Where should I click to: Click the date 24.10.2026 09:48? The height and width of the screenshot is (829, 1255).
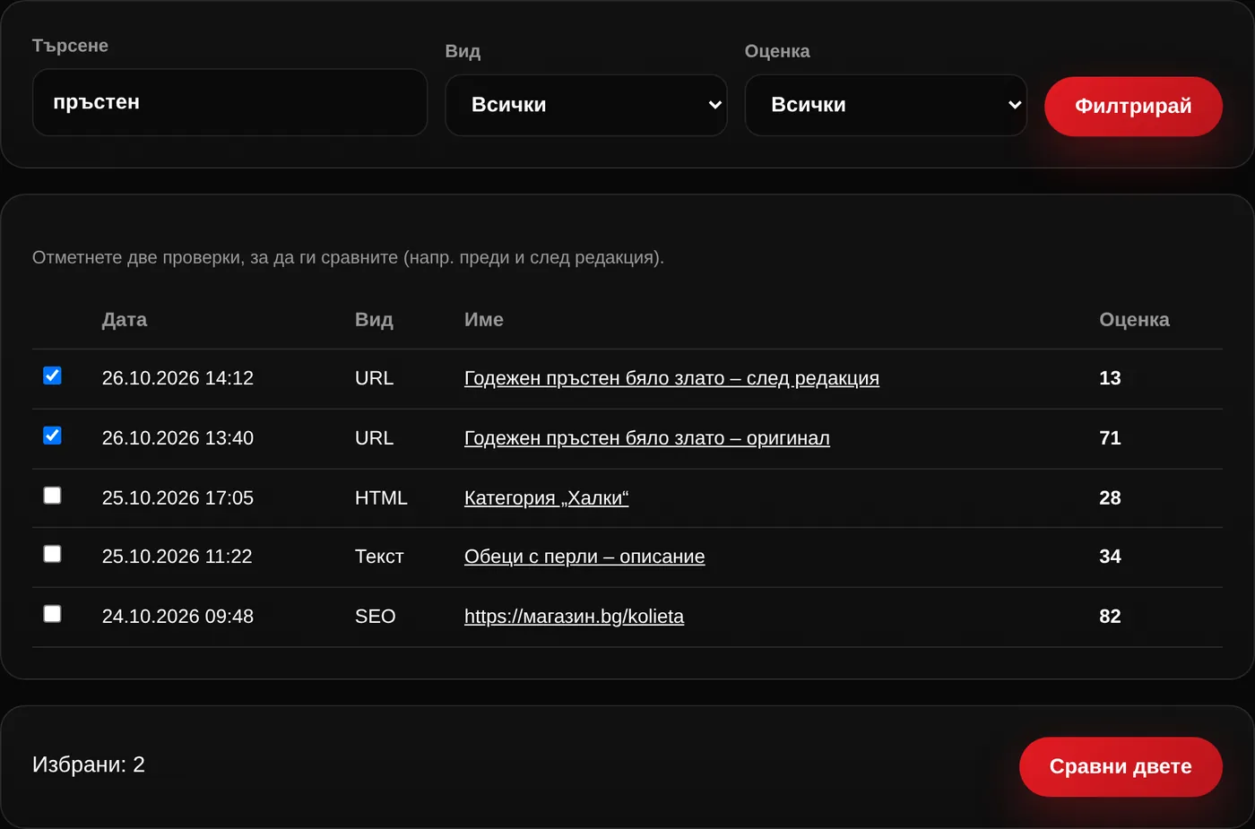tap(177, 617)
